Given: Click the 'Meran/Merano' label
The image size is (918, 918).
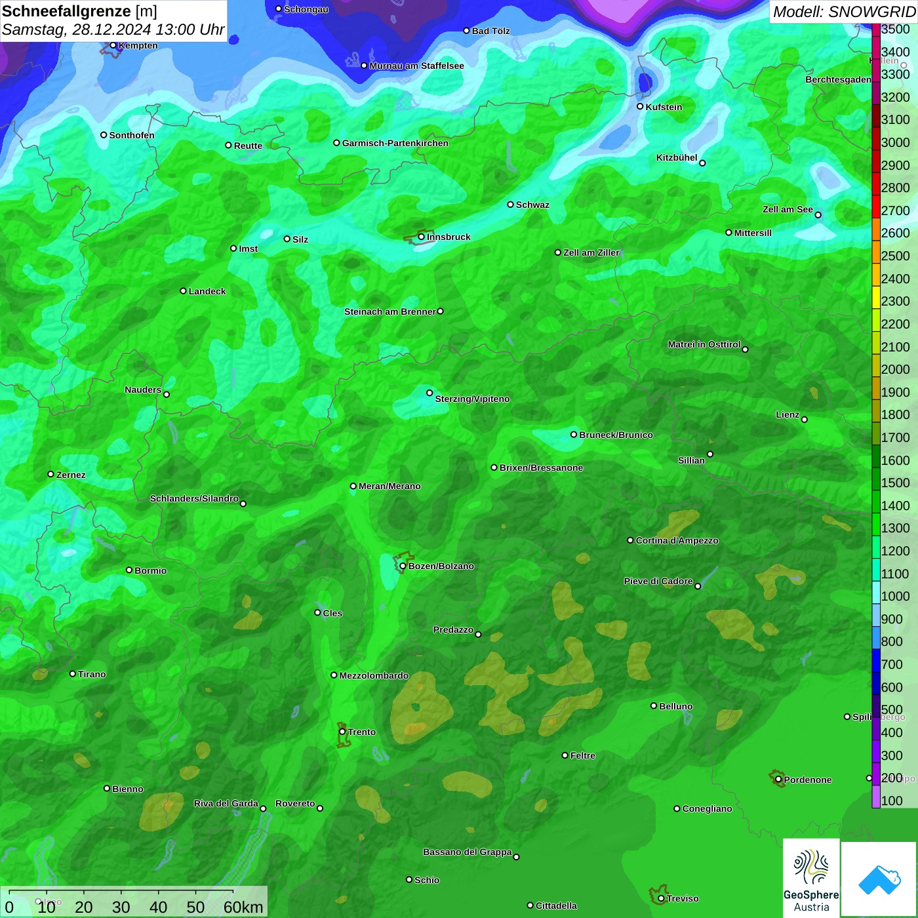Looking at the screenshot, I should (389, 486).
